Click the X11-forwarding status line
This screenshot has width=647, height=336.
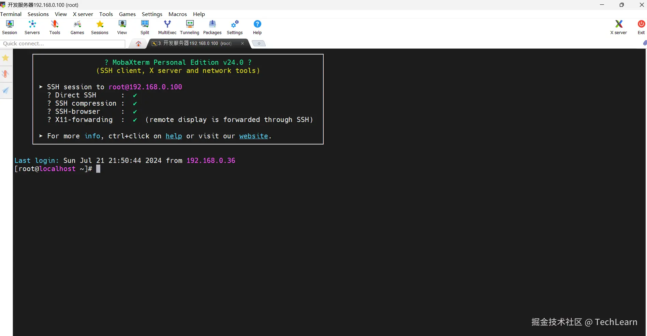coord(180,120)
